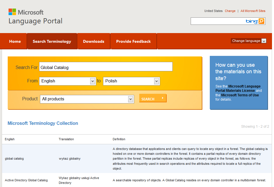Click the Bing search magnifier icon
This screenshot has width=274, height=187.
pos(261,21)
